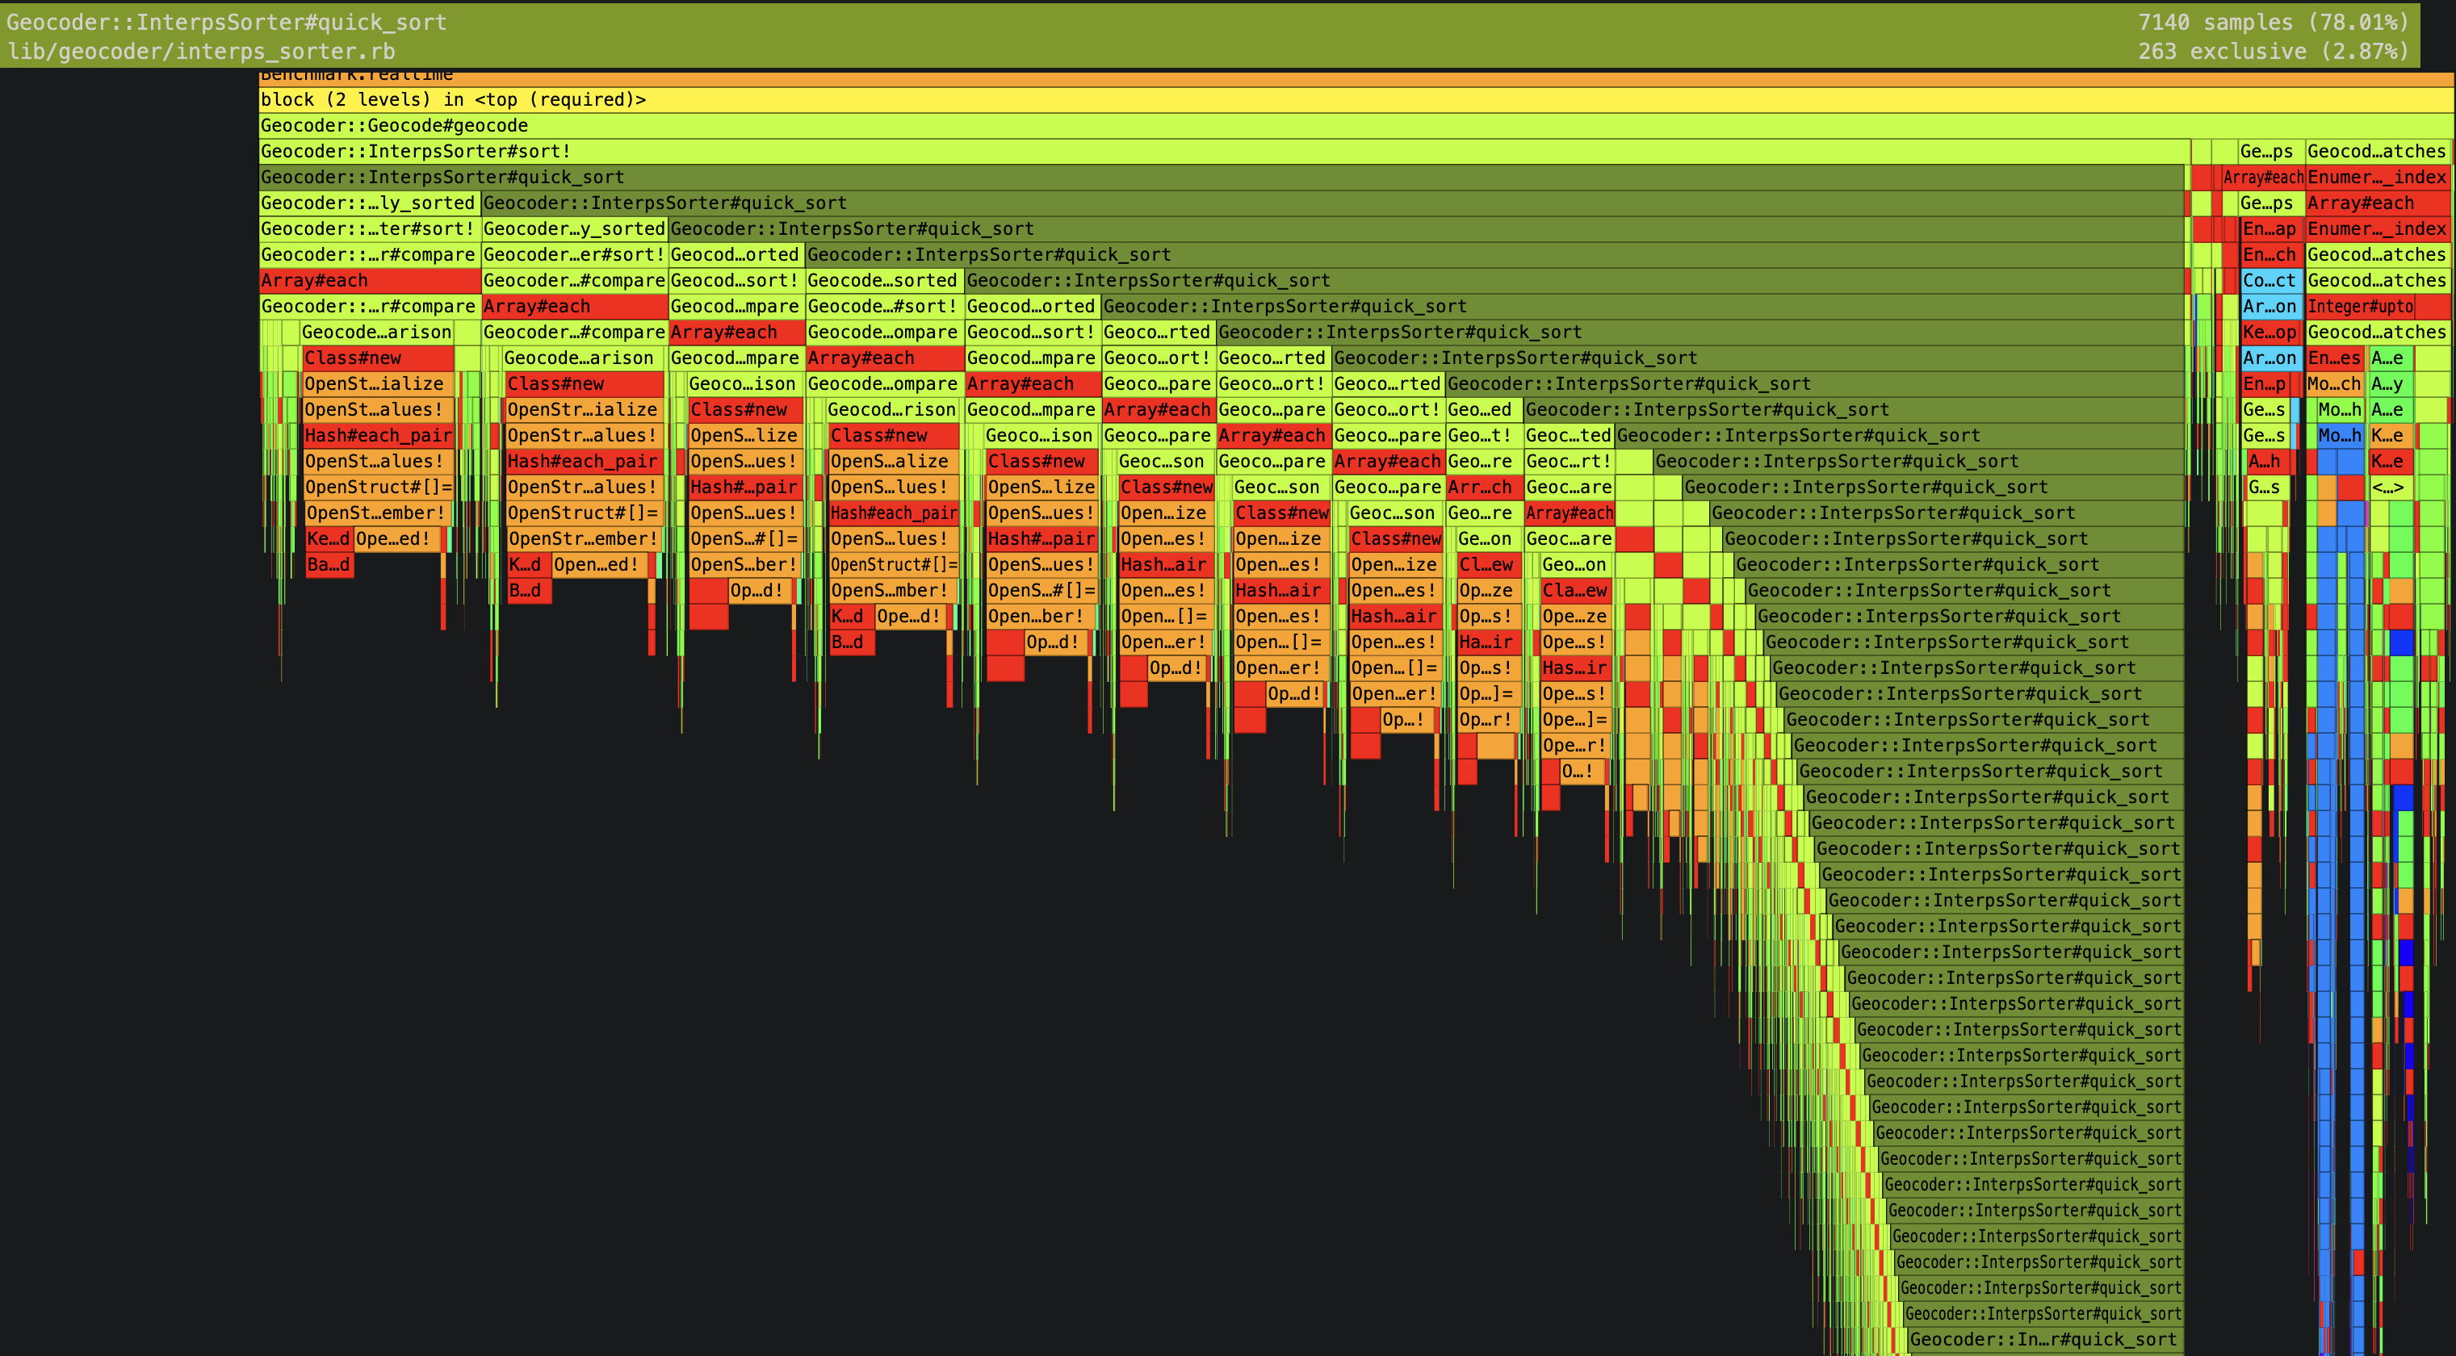Select the orange 'OpenSt…ember!' frame

(378, 513)
